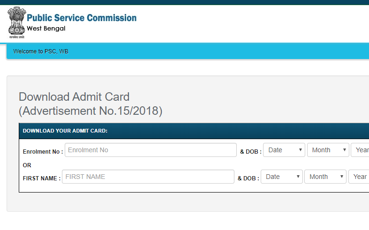Viewport: 369px width, 230px height.
Task: Open Date dropdown in the Enrolment No row
Action: coord(284,150)
